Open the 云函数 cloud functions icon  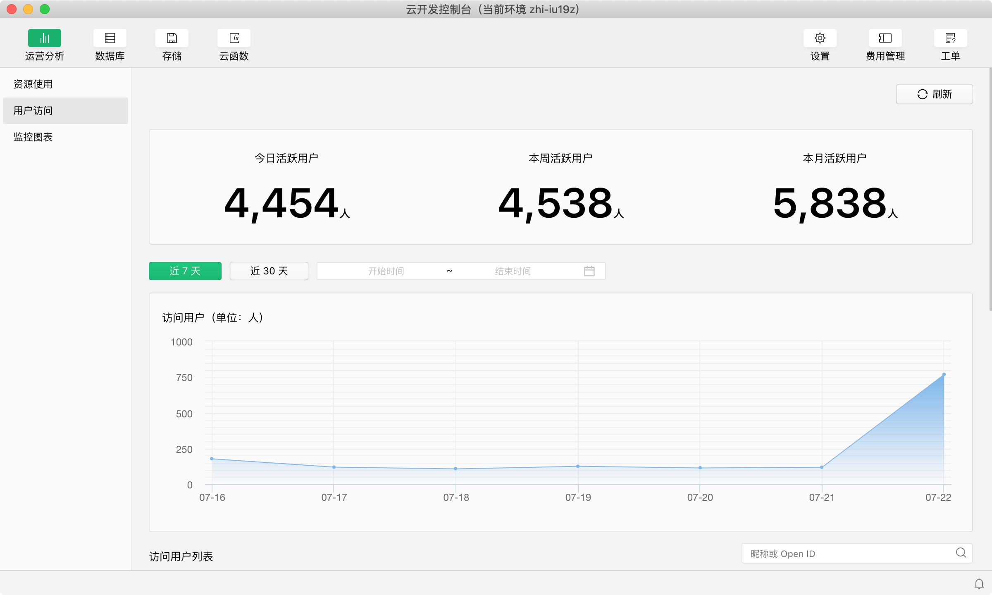[234, 38]
